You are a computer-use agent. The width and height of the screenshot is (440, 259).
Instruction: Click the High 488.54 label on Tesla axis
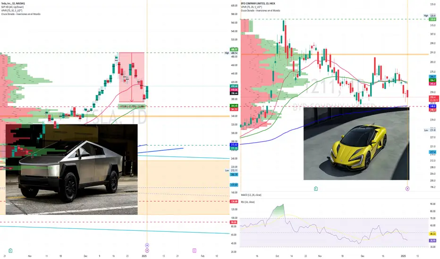coord(231,53)
